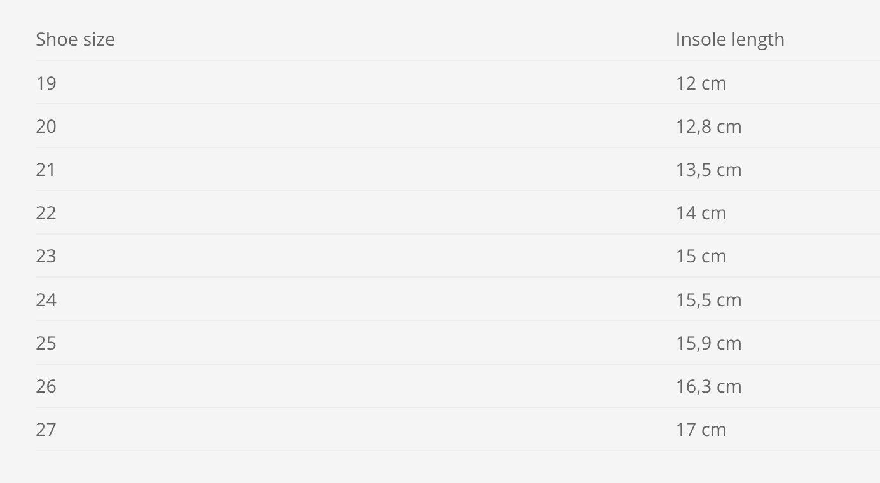This screenshot has height=483, width=880.
Task: Select shoe size 23 cell
Action: click(x=46, y=256)
